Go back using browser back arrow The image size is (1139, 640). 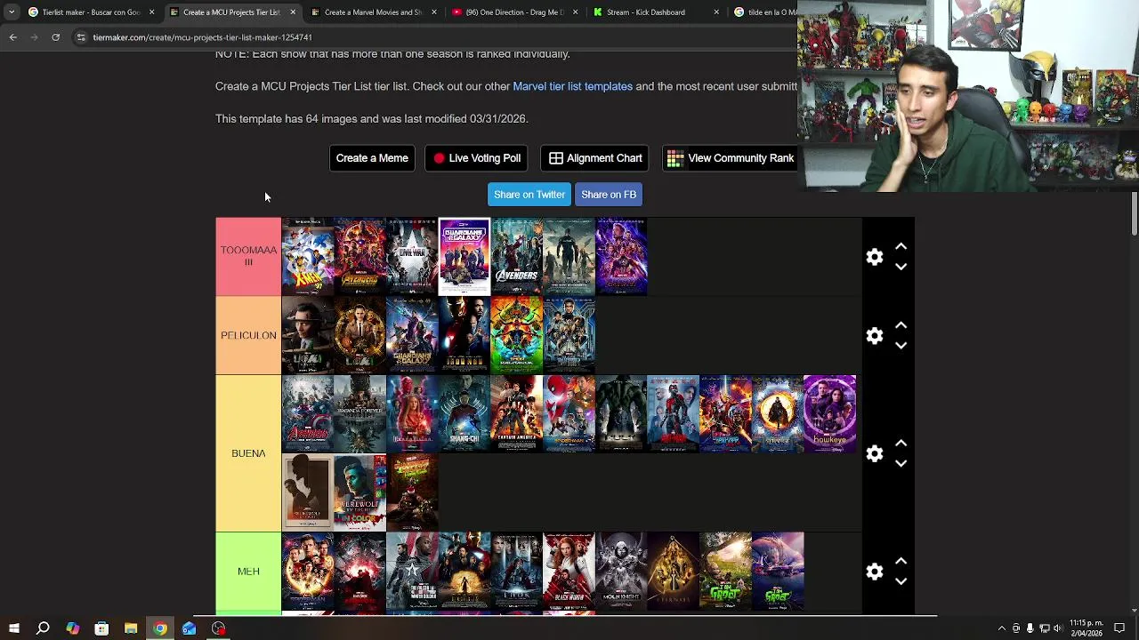12,37
